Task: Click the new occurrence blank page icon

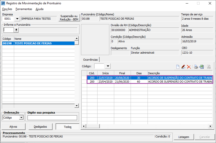Action: pos(178,67)
